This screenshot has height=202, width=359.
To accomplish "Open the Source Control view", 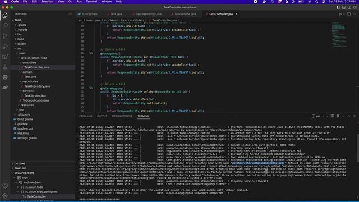I will [x=5, y=36].
